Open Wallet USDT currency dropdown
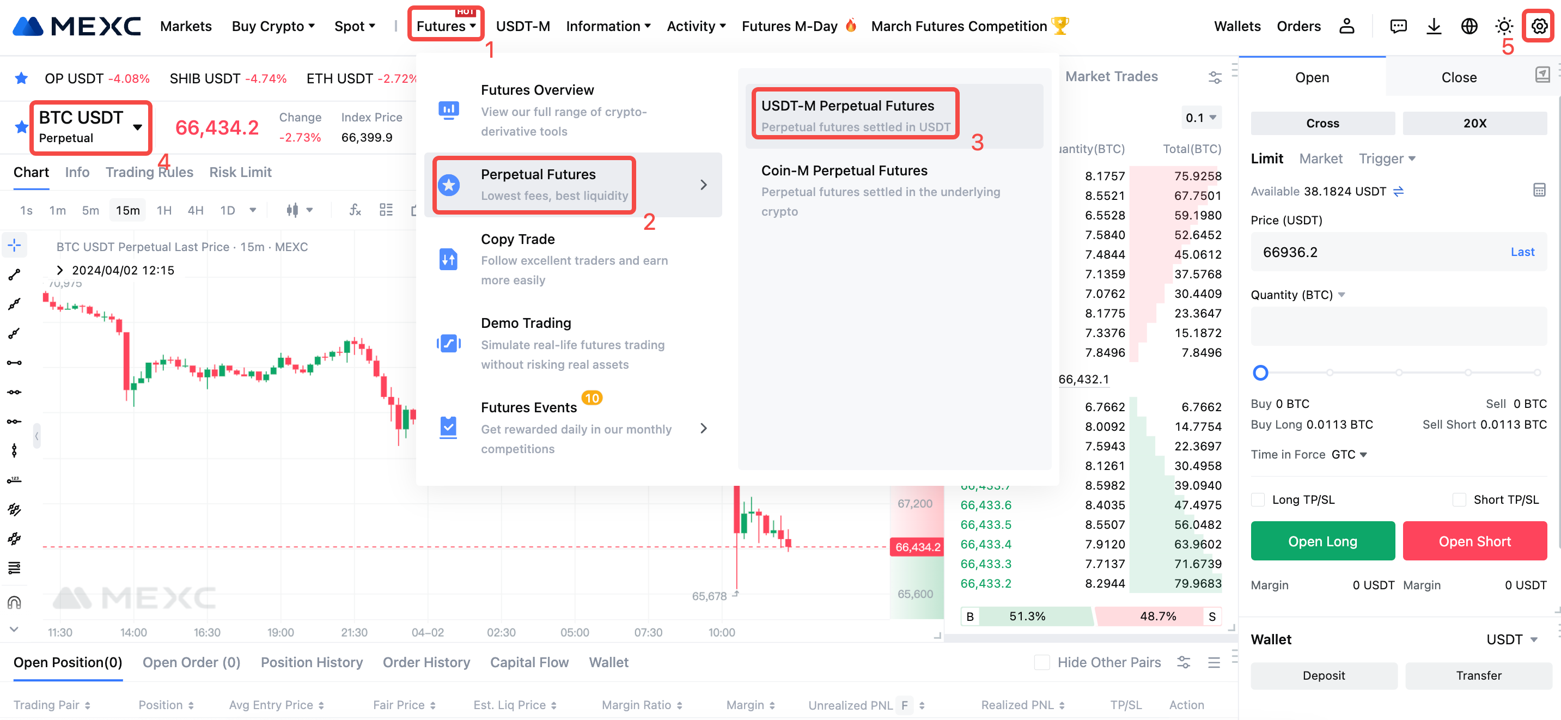 pos(1512,640)
